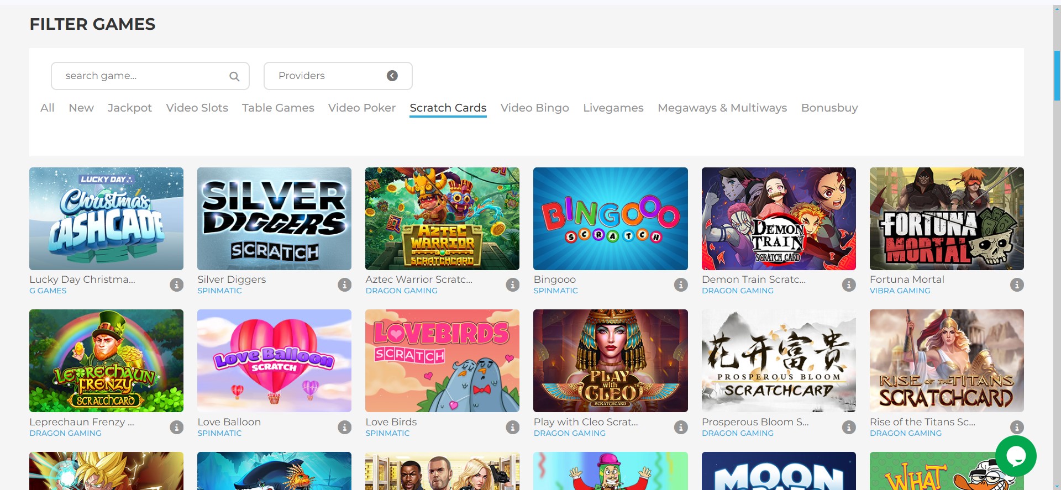This screenshot has height=490, width=1061.
Task: Open Lucky Day Christmas Cashcade thumbnail
Action: (x=106, y=219)
